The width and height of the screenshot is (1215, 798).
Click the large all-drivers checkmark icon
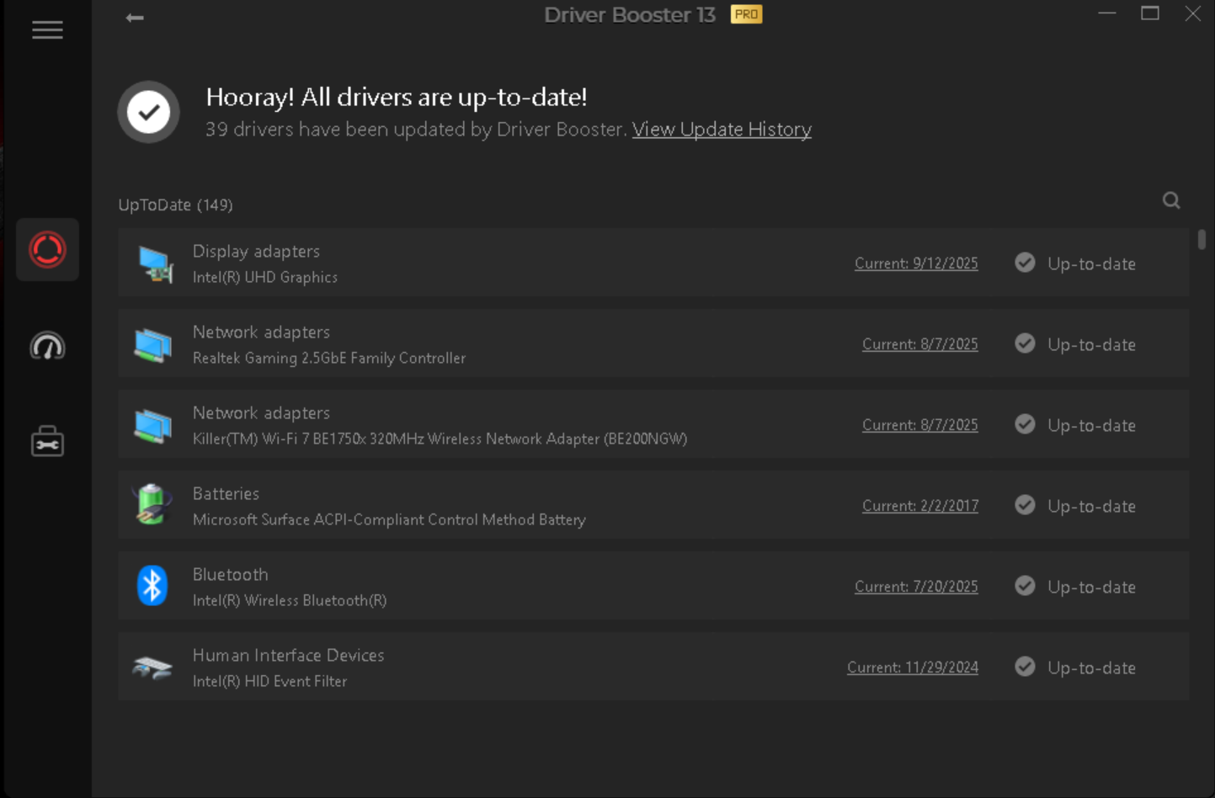pyautogui.click(x=148, y=112)
